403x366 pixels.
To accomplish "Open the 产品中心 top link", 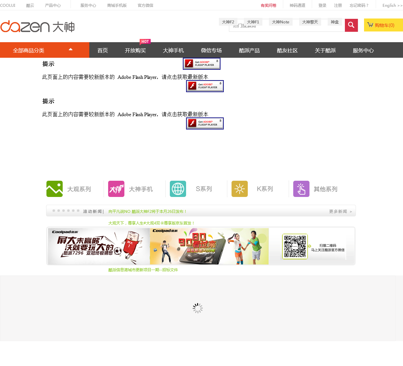I will pos(53,5).
